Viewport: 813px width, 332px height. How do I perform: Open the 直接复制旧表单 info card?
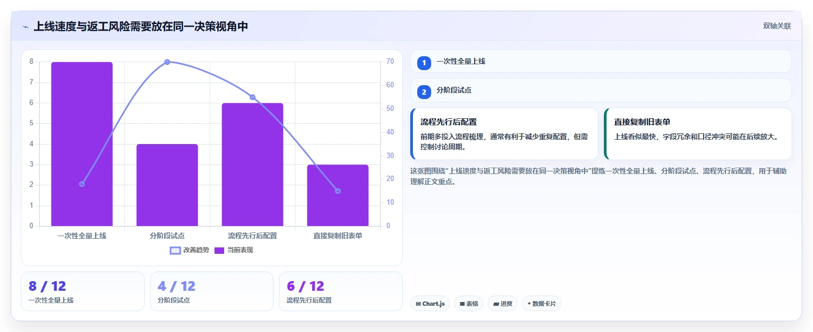698,134
